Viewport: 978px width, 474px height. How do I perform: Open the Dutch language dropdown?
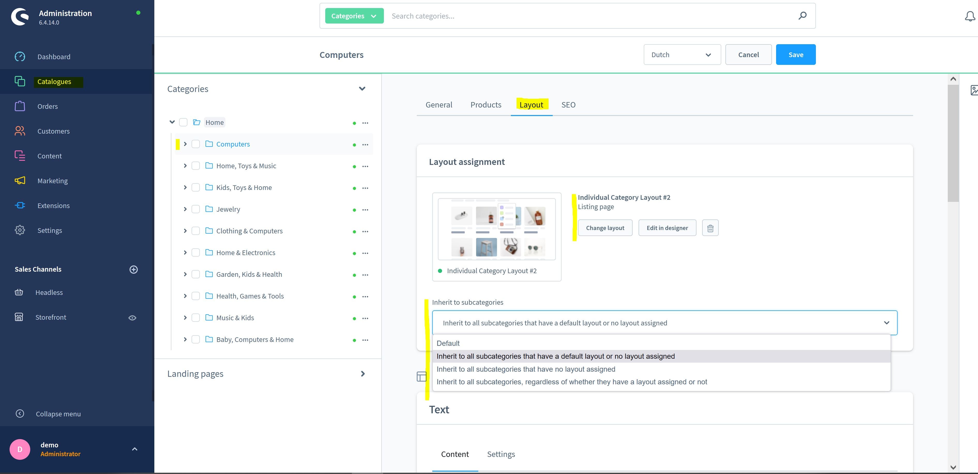point(680,54)
